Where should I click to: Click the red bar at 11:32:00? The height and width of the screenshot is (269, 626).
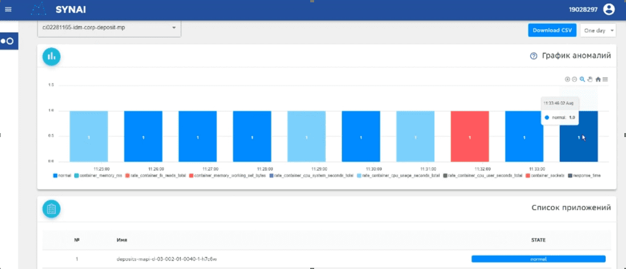tap(469, 136)
